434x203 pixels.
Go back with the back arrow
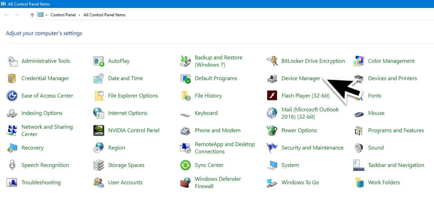point(7,15)
